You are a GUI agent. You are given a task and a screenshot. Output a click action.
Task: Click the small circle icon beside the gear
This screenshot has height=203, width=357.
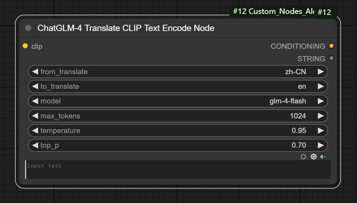303,157
